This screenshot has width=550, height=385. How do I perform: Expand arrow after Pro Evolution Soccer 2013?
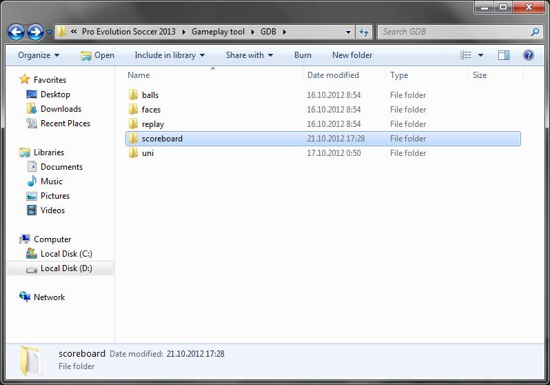184,32
